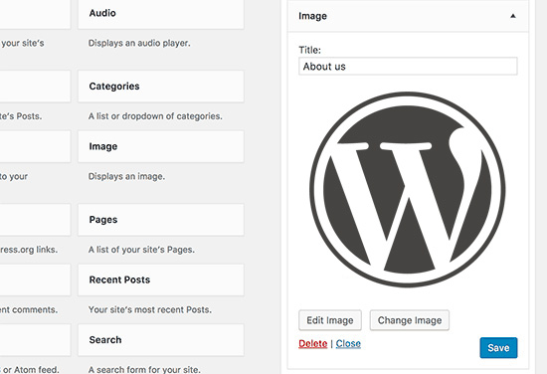The width and height of the screenshot is (547, 374).
Task: Delete the Image widget via red link
Action: 313,343
